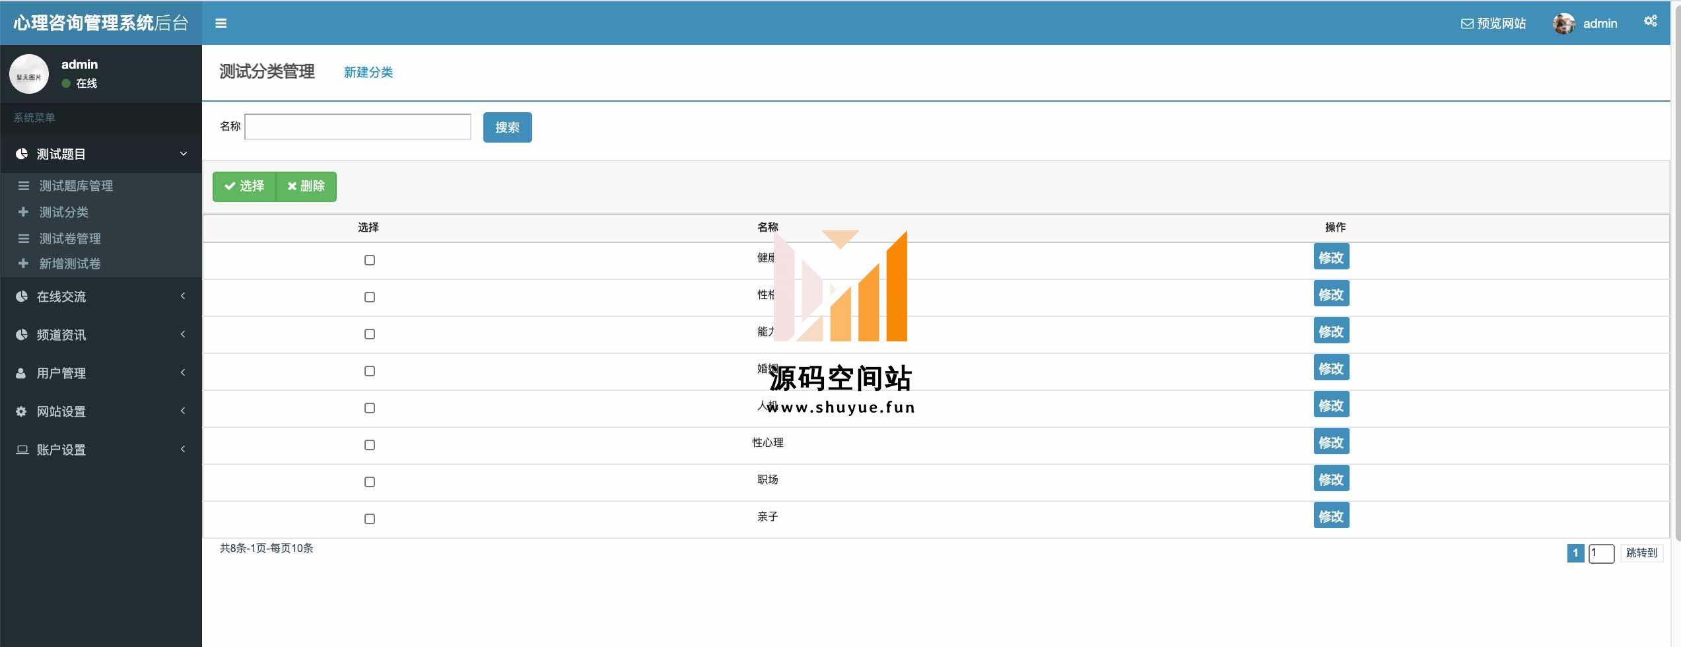Click 修改 in the 能力 row

(x=1331, y=331)
